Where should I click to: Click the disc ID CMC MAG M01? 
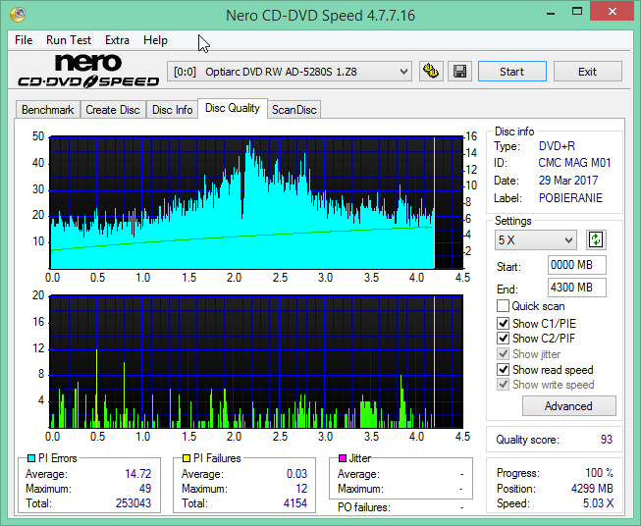[574, 163]
